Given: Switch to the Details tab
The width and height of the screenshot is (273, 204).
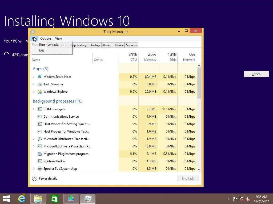Looking at the screenshot, I should click(x=118, y=45).
